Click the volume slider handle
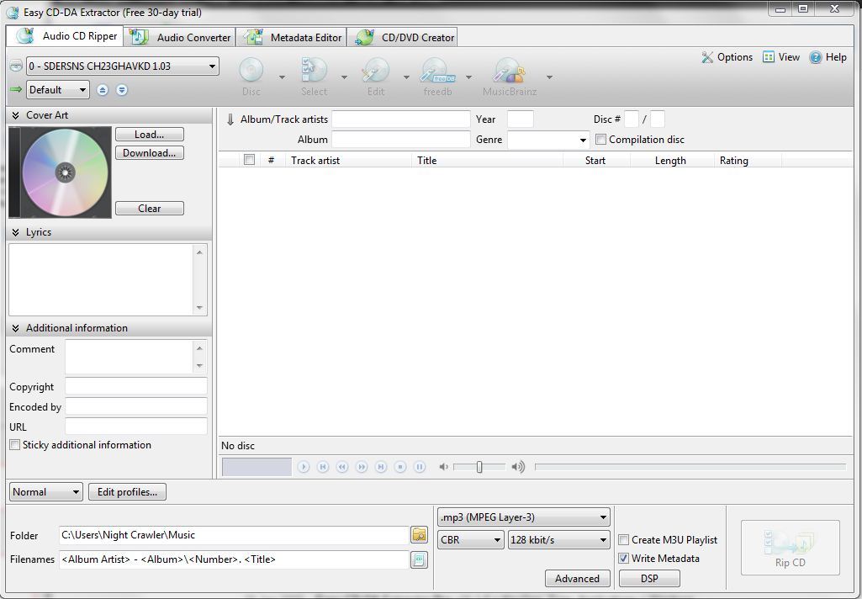 point(479,467)
